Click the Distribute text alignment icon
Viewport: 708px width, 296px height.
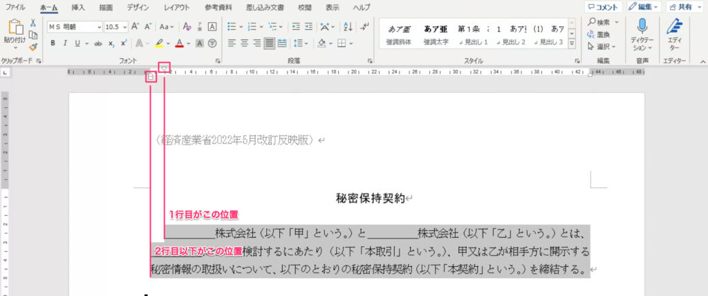pos(282,44)
